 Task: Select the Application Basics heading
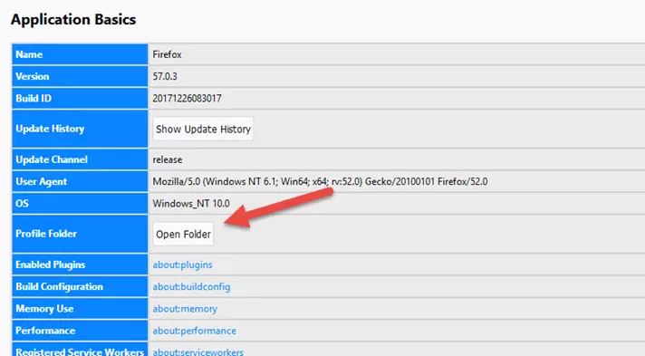click(x=73, y=19)
